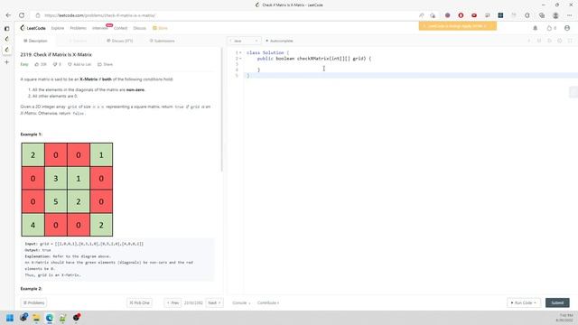Viewport: 578px width, 325px height.
Task: Collapse the code fold arrow on line 1
Action: point(240,52)
